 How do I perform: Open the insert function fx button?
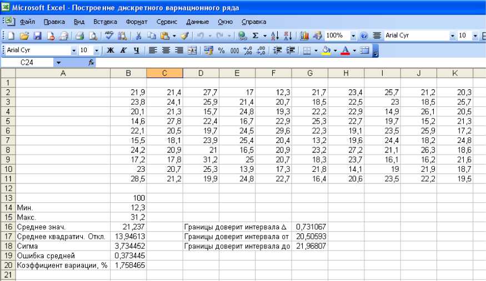(x=91, y=63)
